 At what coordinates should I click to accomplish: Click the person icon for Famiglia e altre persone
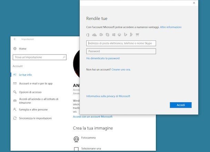[x=15, y=109]
